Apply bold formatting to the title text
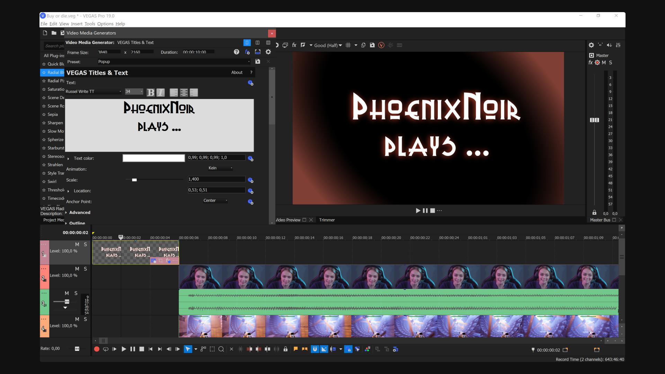The image size is (665, 374). pyautogui.click(x=150, y=92)
